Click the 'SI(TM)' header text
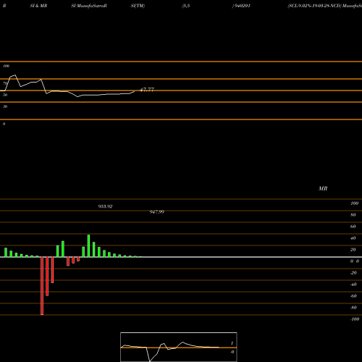The height and width of the screenshot is (362, 362). (138, 6)
